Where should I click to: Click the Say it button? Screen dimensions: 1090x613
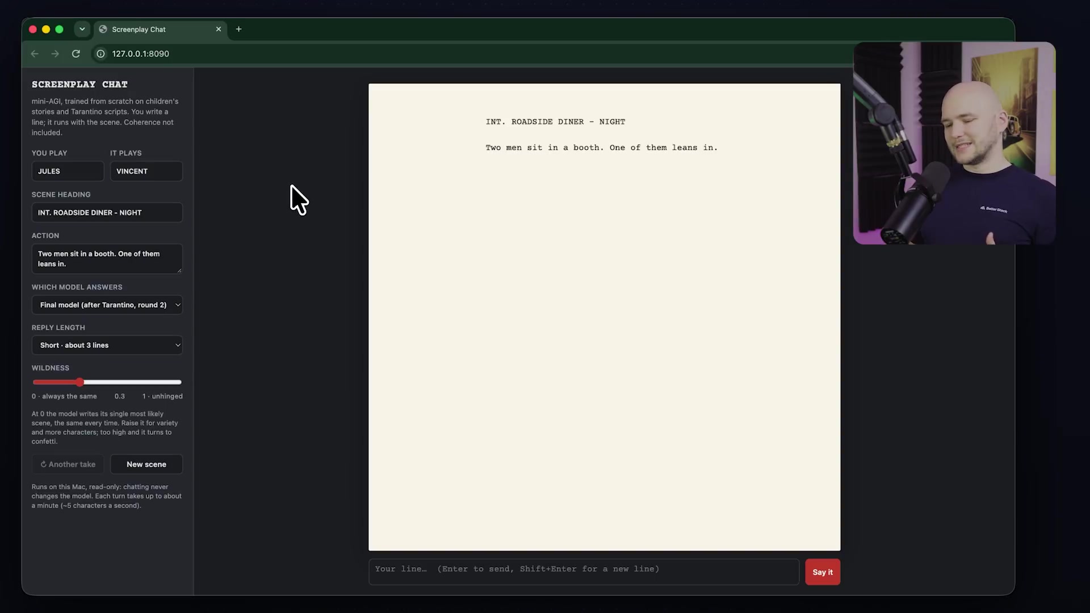(823, 572)
